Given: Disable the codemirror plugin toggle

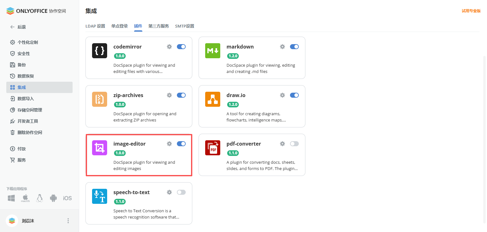Looking at the screenshot, I should (181, 47).
